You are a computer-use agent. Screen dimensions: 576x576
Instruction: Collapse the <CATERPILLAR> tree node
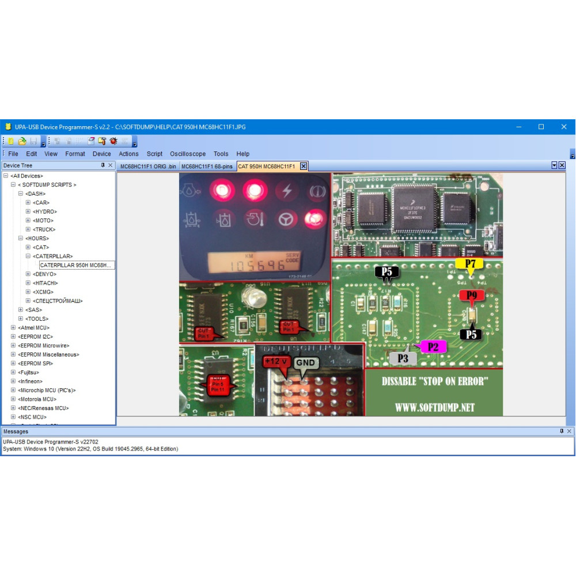pyautogui.click(x=28, y=256)
